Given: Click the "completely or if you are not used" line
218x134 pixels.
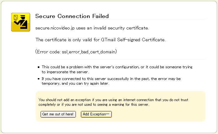Looking at the screenshot, I should pos(94,105).
